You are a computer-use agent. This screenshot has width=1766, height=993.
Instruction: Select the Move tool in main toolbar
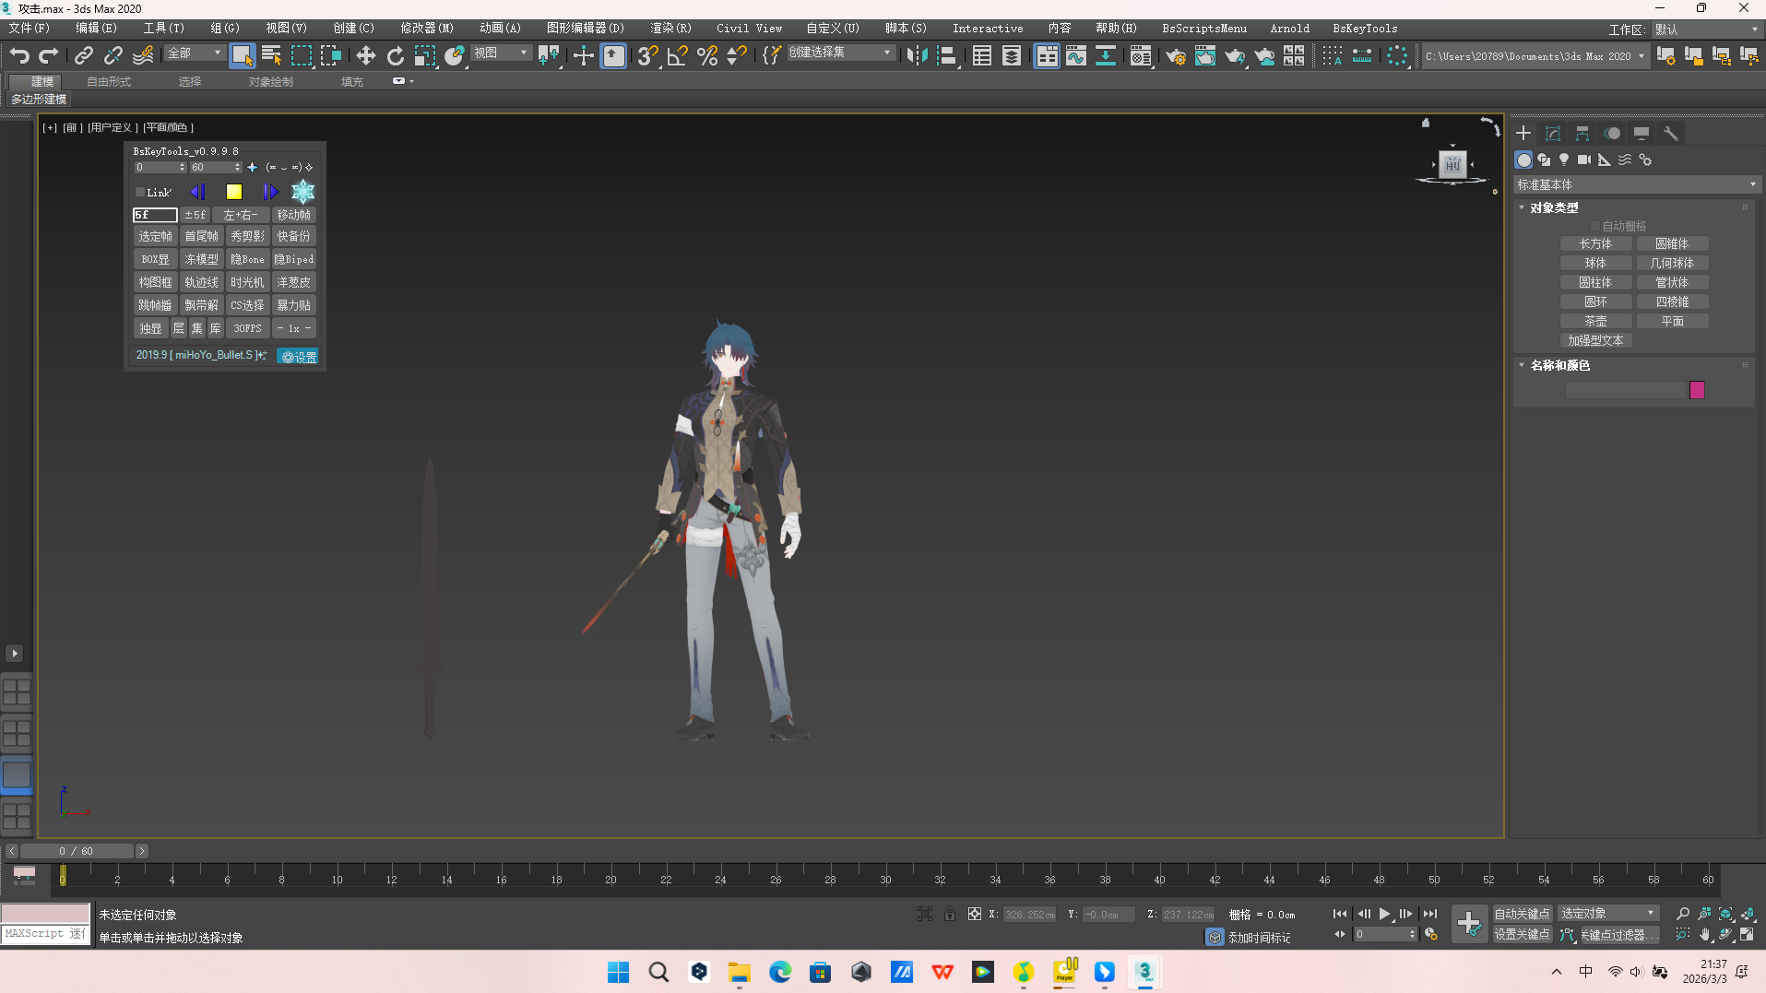pos(366,56)
